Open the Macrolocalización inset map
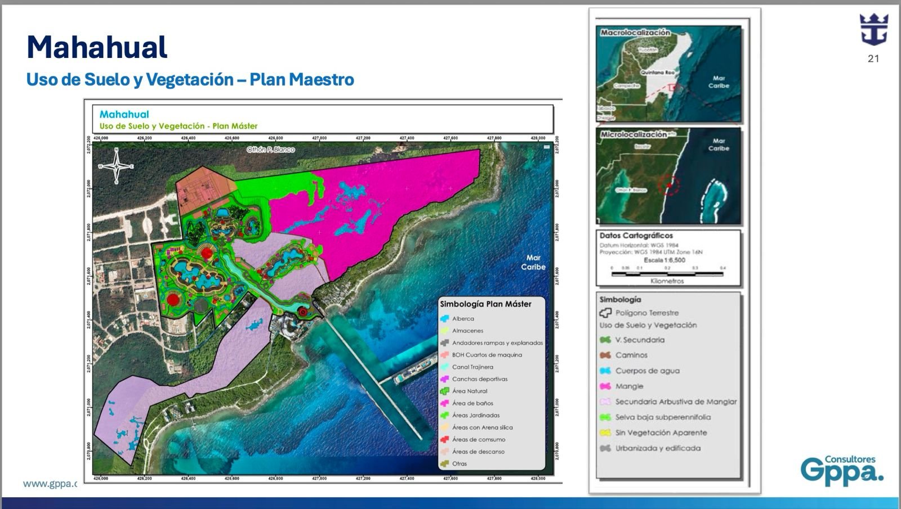This screenshot has width=901, height=509. (x=668, y=74)
